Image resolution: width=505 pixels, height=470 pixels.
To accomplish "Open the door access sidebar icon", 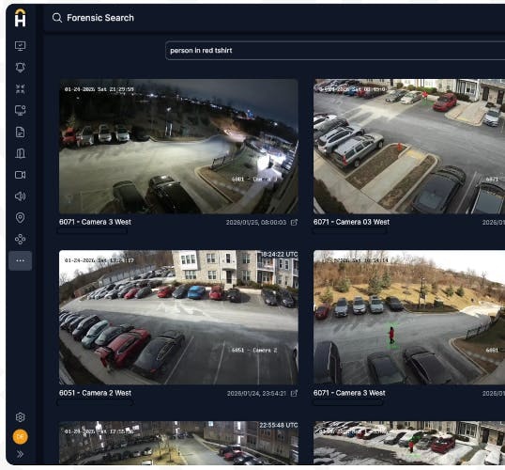I will tap(21, 153).
